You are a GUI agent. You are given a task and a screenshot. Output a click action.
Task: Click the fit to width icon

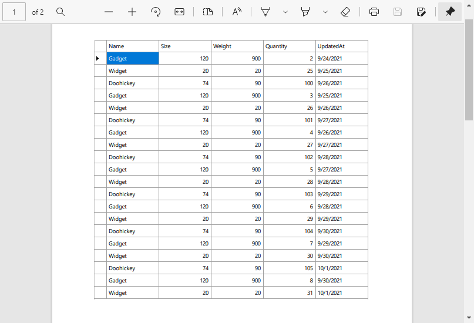180,12
